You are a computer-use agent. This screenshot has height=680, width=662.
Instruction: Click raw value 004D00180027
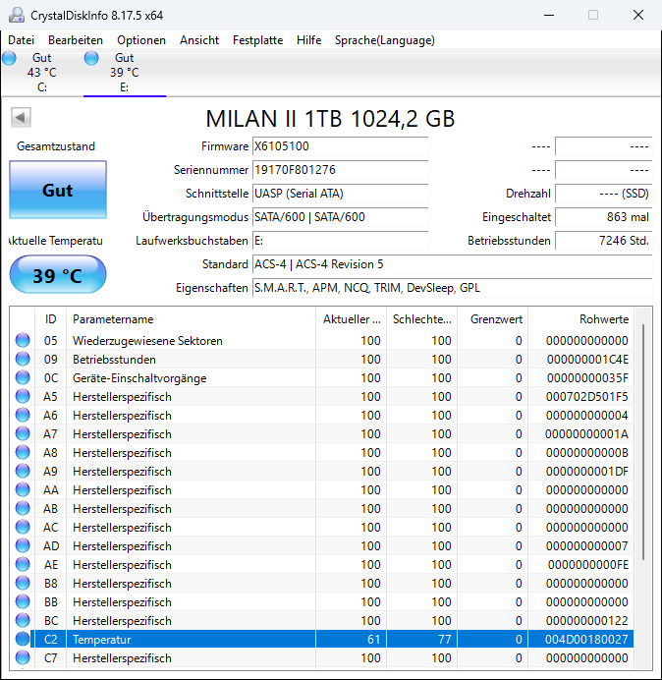click(586, 640)
